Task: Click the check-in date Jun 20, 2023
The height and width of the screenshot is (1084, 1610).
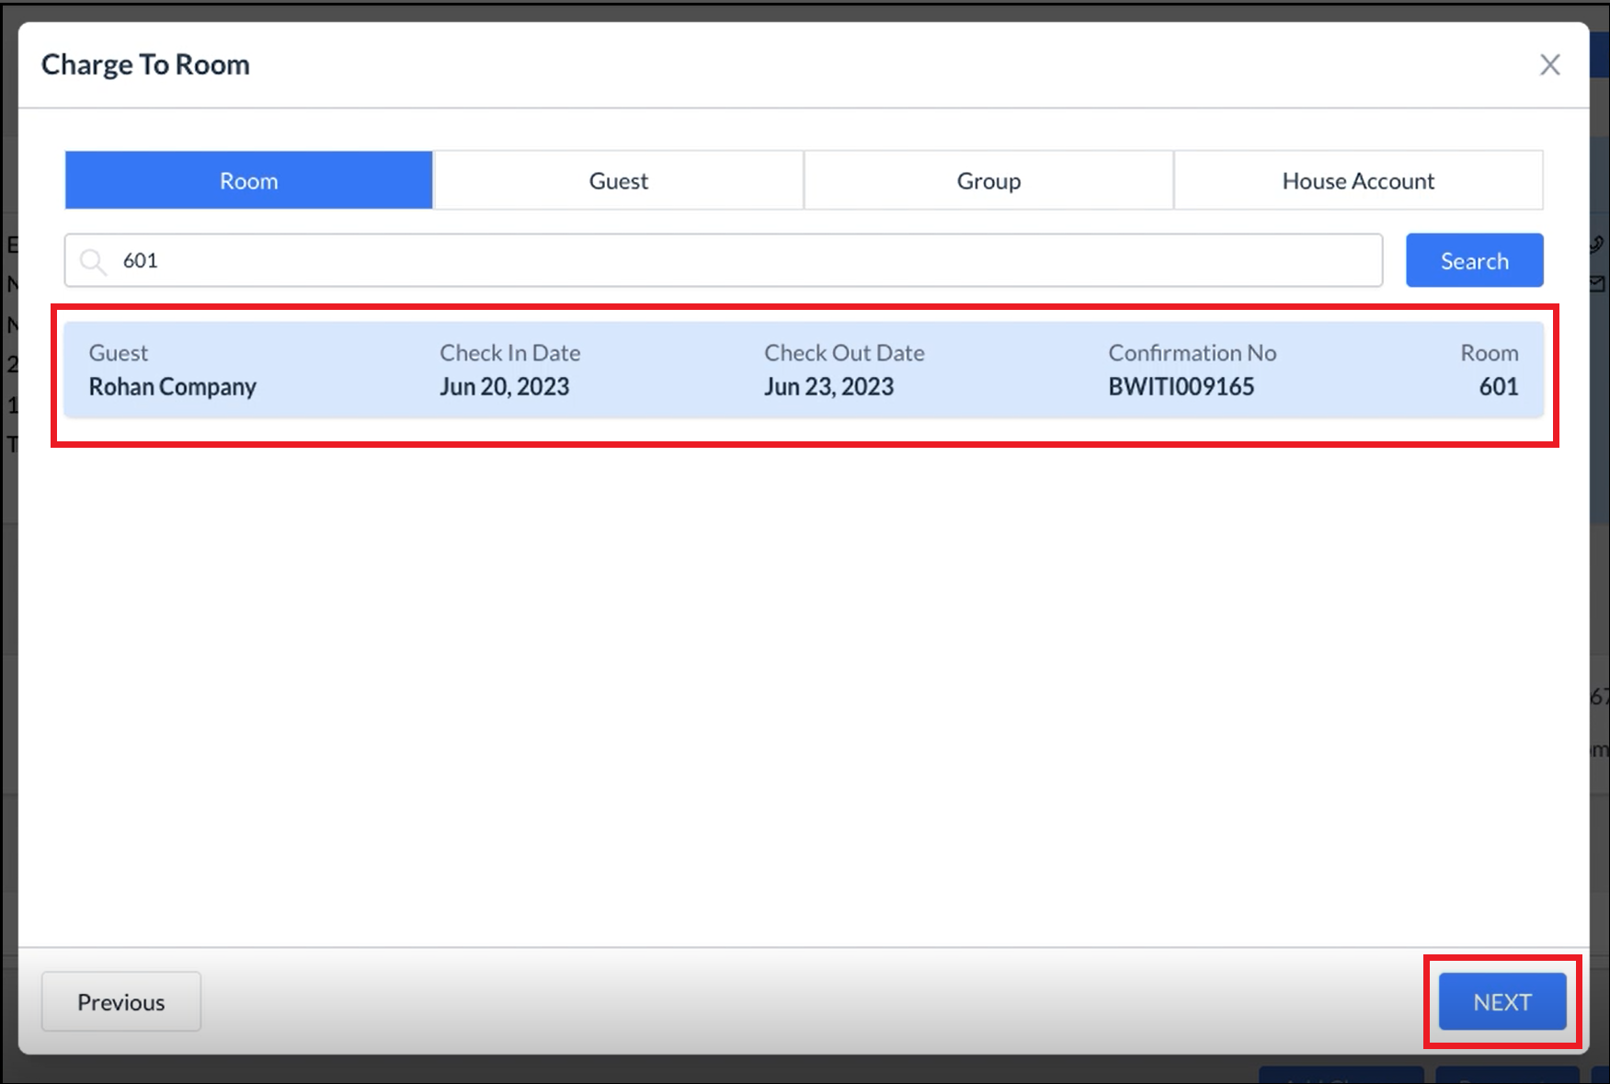Action: click(x=504, y=387)
